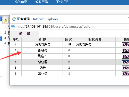Select the 驾驶员 name cell
129x97 pixels.
(42, 50)
